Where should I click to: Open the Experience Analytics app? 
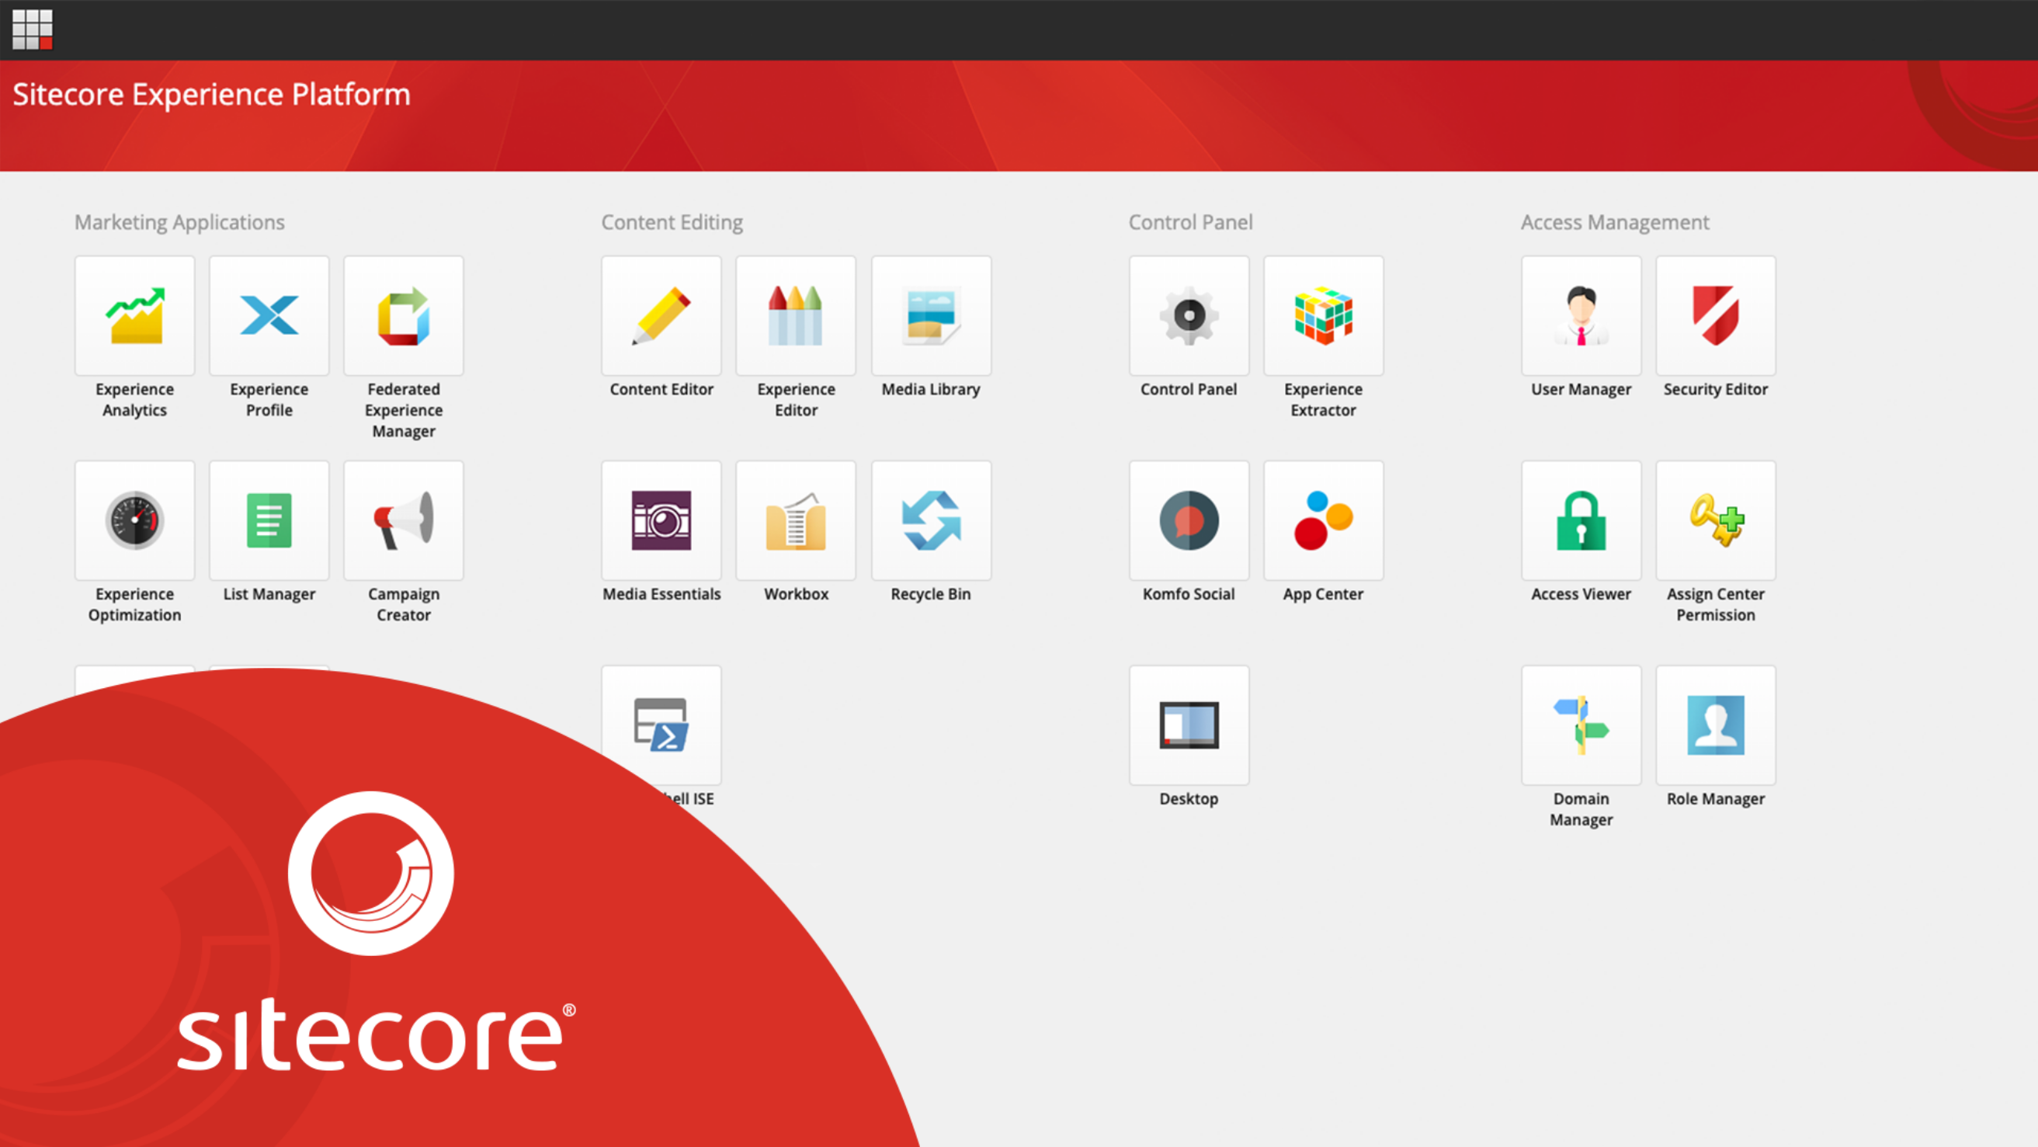pos(134,315)
